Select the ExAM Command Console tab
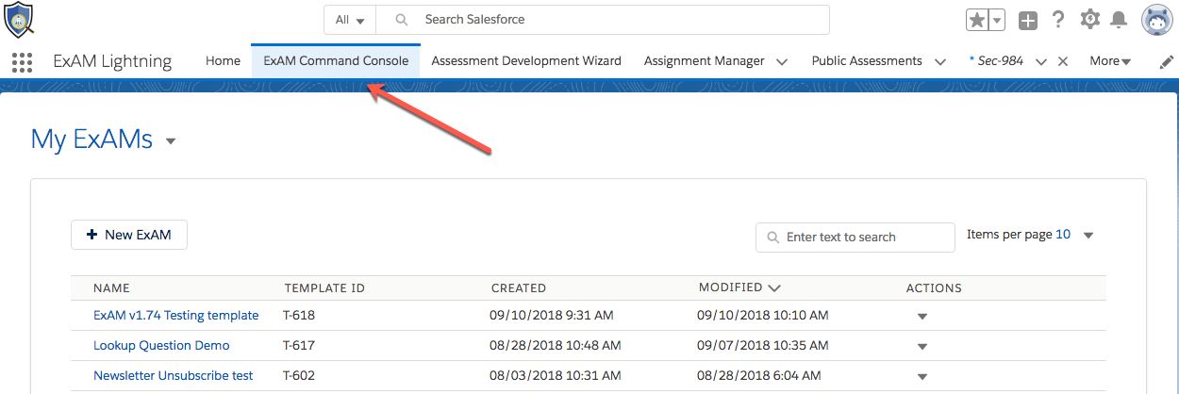Screen dimensions: 1179x394 [x=336, y=61]
